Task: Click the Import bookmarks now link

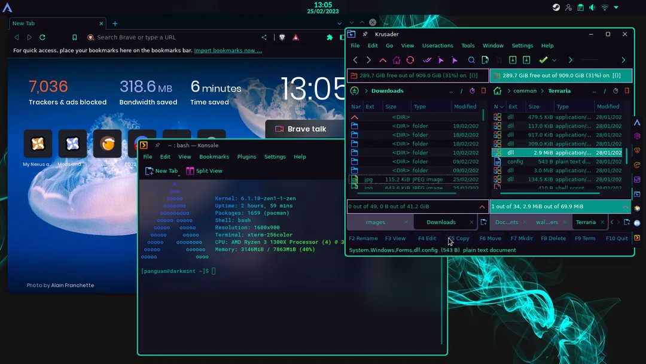Action: [228, 50]
